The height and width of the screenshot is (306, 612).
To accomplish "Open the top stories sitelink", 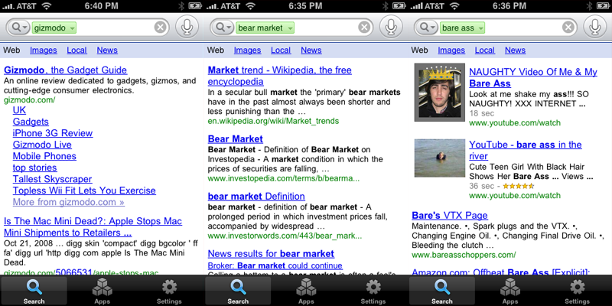I will pos(34,168).
